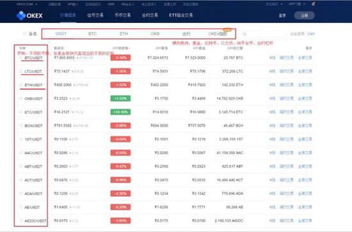The height and width of the screenshot is (232, 352).
Task: Click the 登录 login link
Action: (282, 15)
